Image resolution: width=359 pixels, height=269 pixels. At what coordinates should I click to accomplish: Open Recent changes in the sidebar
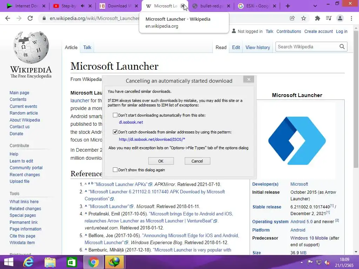point(25,174)
